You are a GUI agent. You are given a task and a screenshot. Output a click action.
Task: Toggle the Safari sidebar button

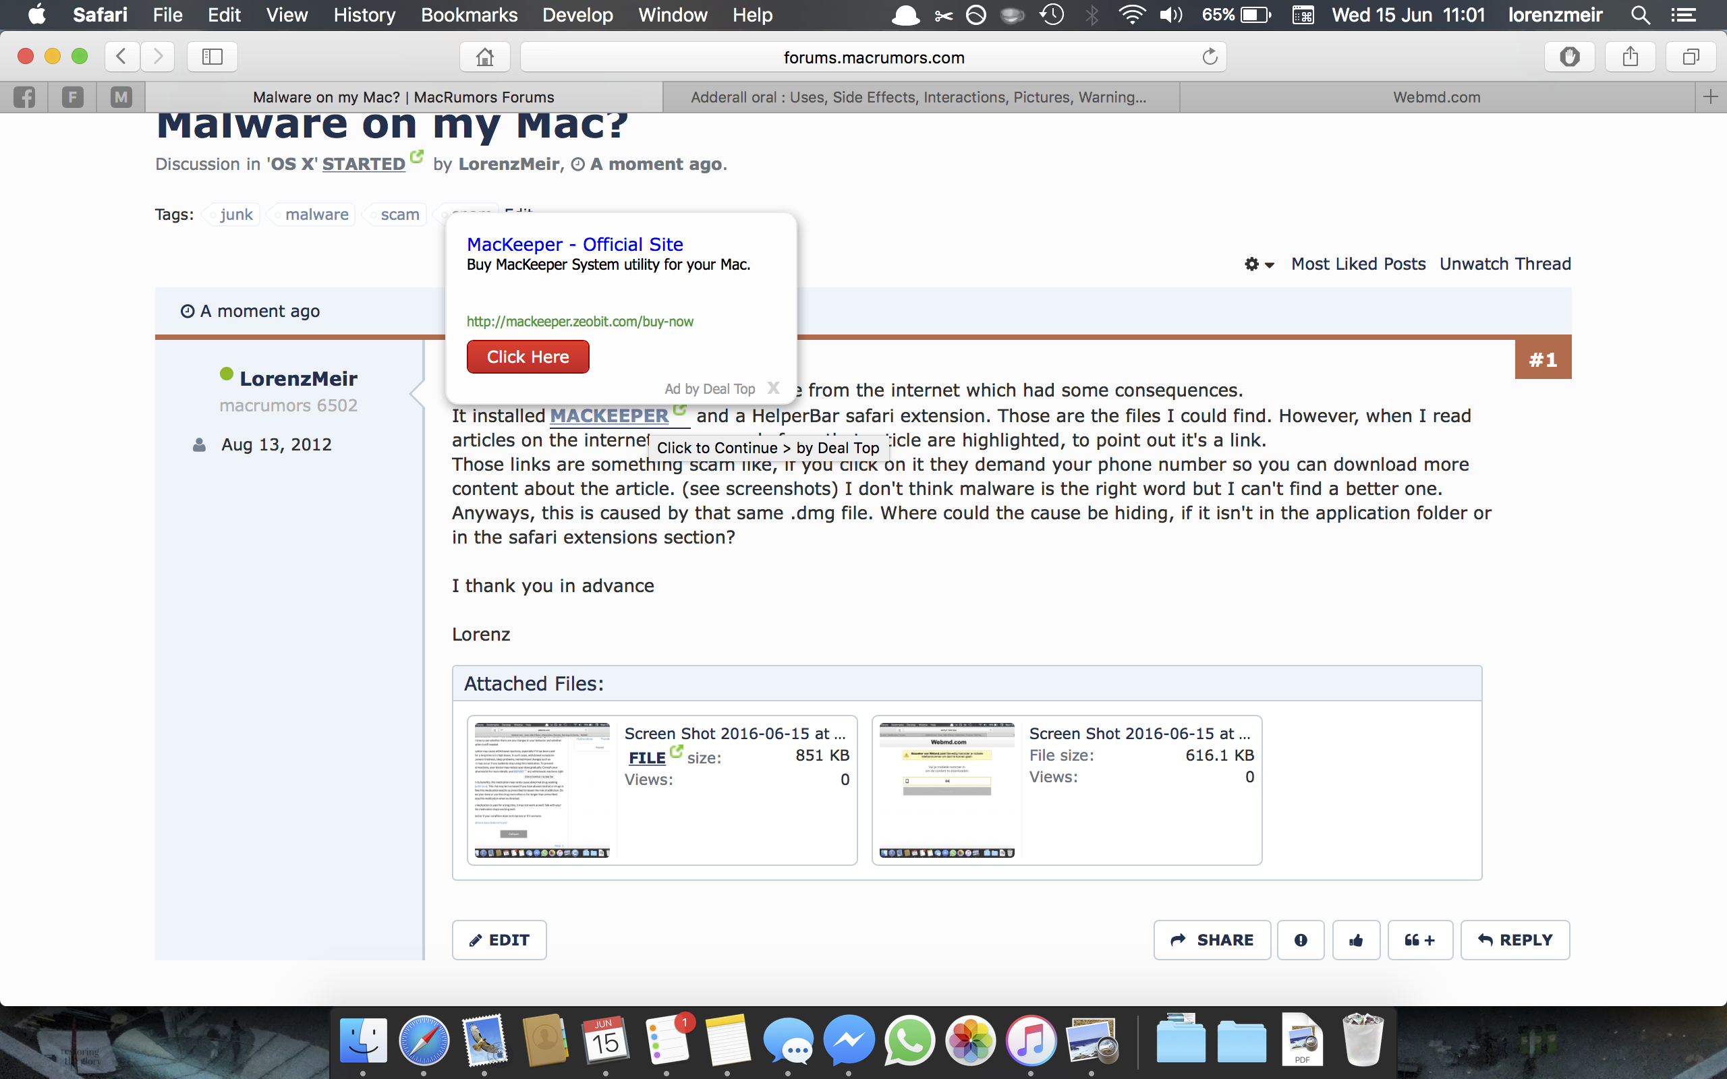coord(212,57)
